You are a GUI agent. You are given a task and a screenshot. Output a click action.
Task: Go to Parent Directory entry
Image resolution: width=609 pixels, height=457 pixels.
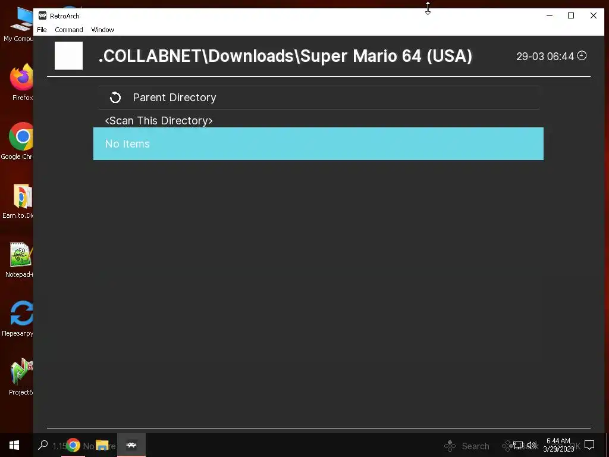coord(319,98)
